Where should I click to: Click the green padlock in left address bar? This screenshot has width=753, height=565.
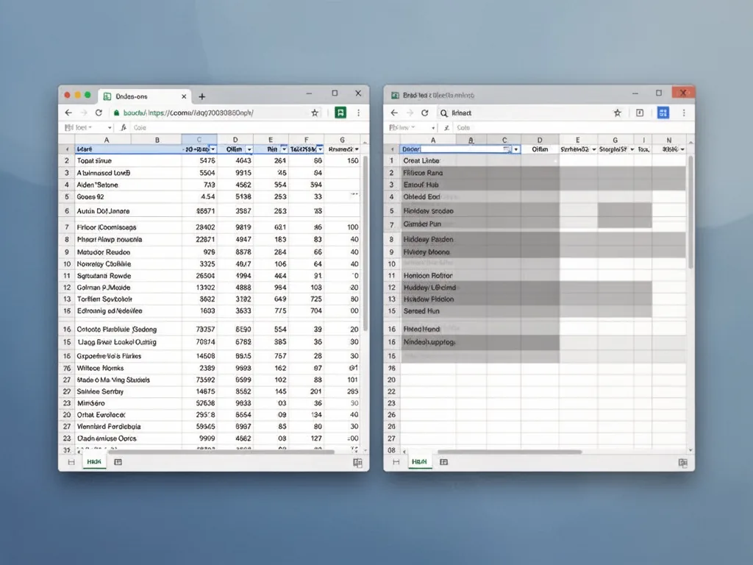pos(116,113)
